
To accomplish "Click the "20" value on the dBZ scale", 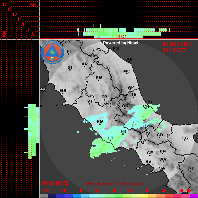I will [x=114, y=190].
